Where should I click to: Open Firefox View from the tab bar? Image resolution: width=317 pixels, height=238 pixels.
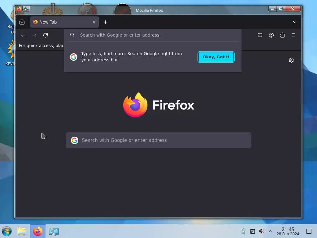point(22,22)
